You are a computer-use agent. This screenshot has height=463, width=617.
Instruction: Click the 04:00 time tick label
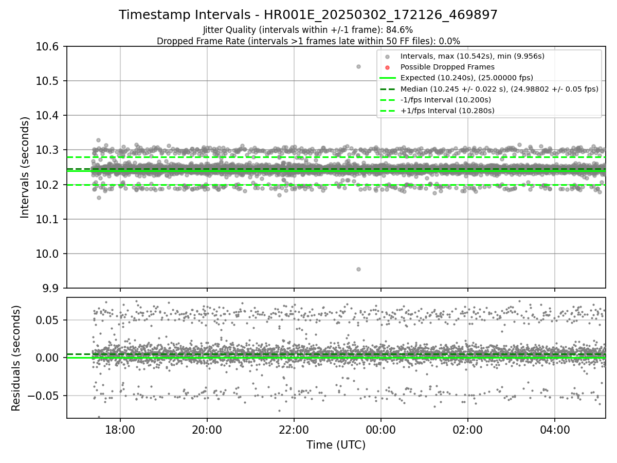coord(555,430)
